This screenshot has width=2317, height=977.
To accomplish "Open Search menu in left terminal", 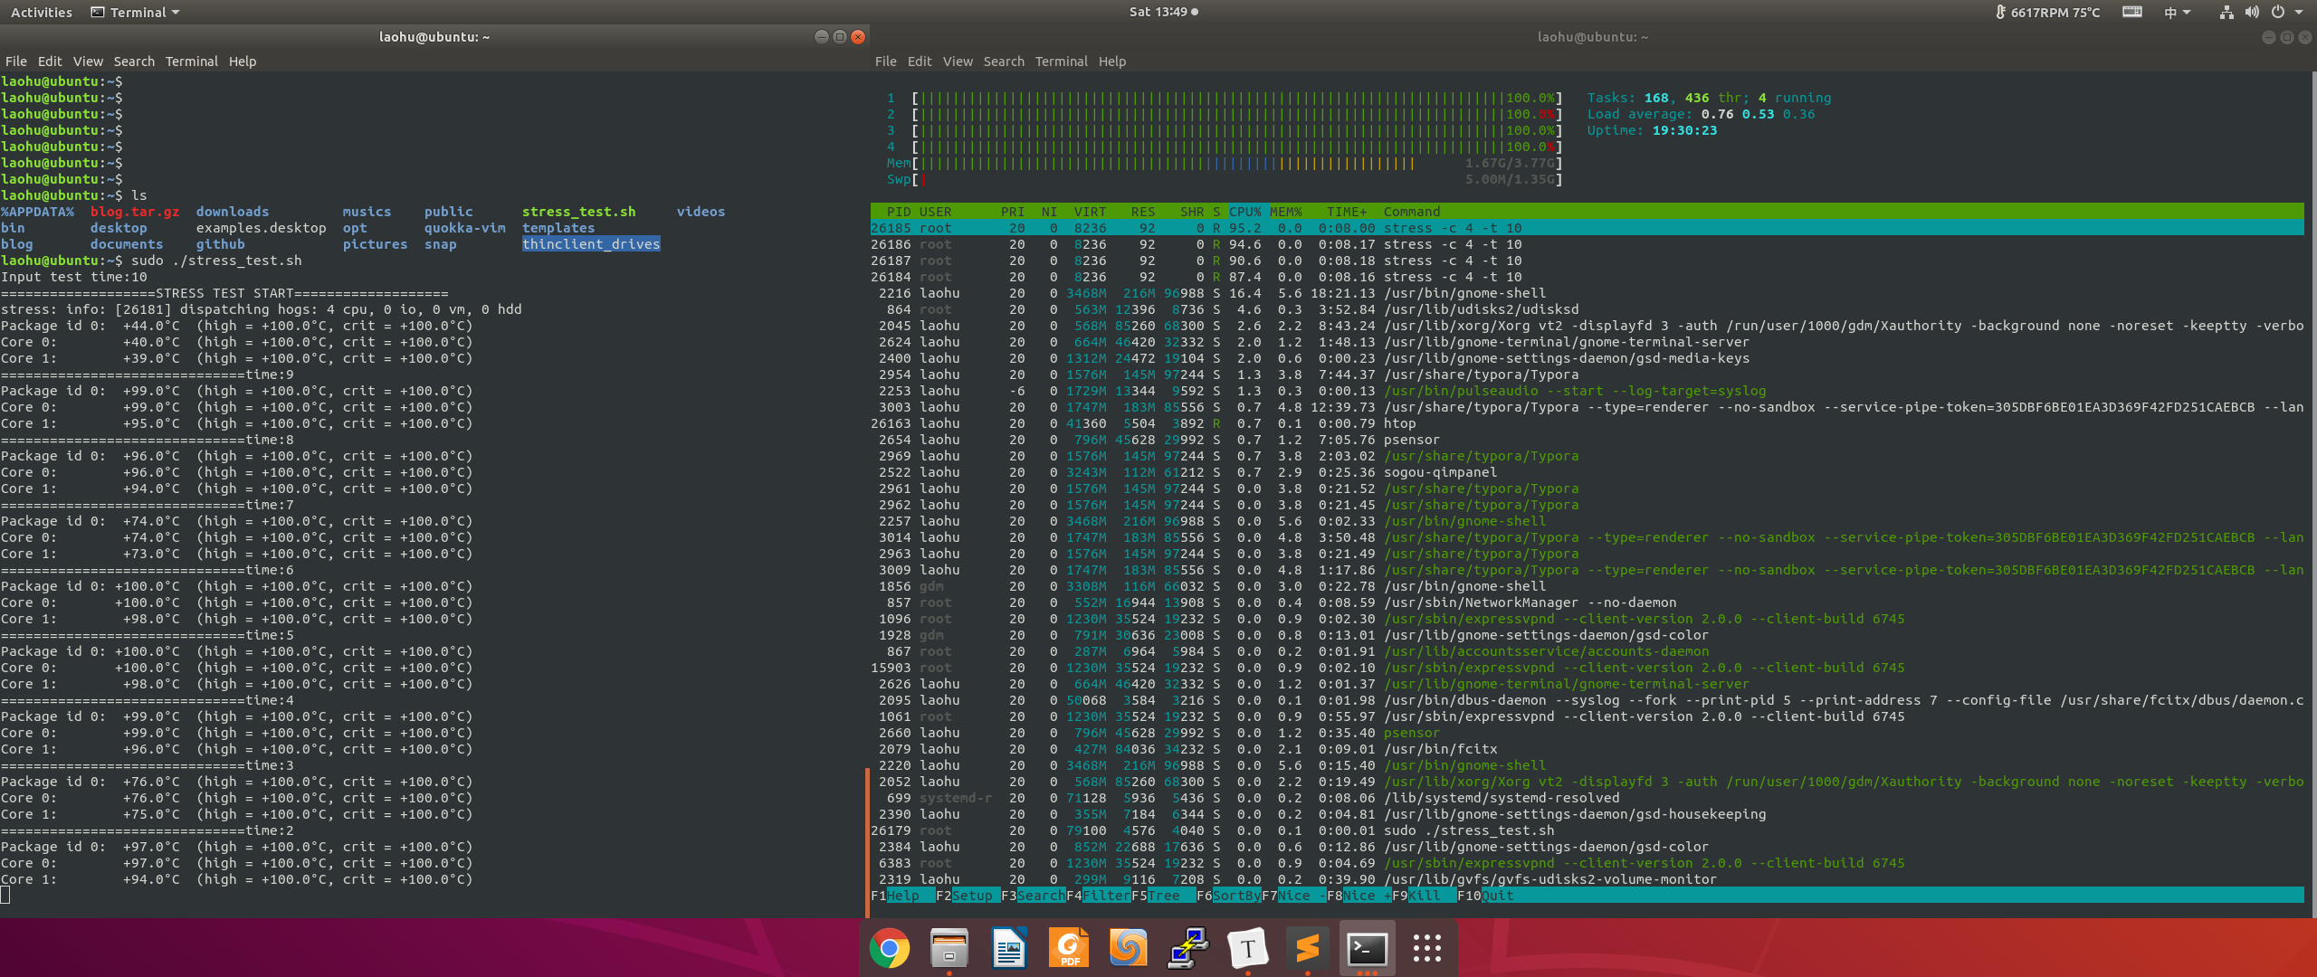I will click(x=134, y=62).
